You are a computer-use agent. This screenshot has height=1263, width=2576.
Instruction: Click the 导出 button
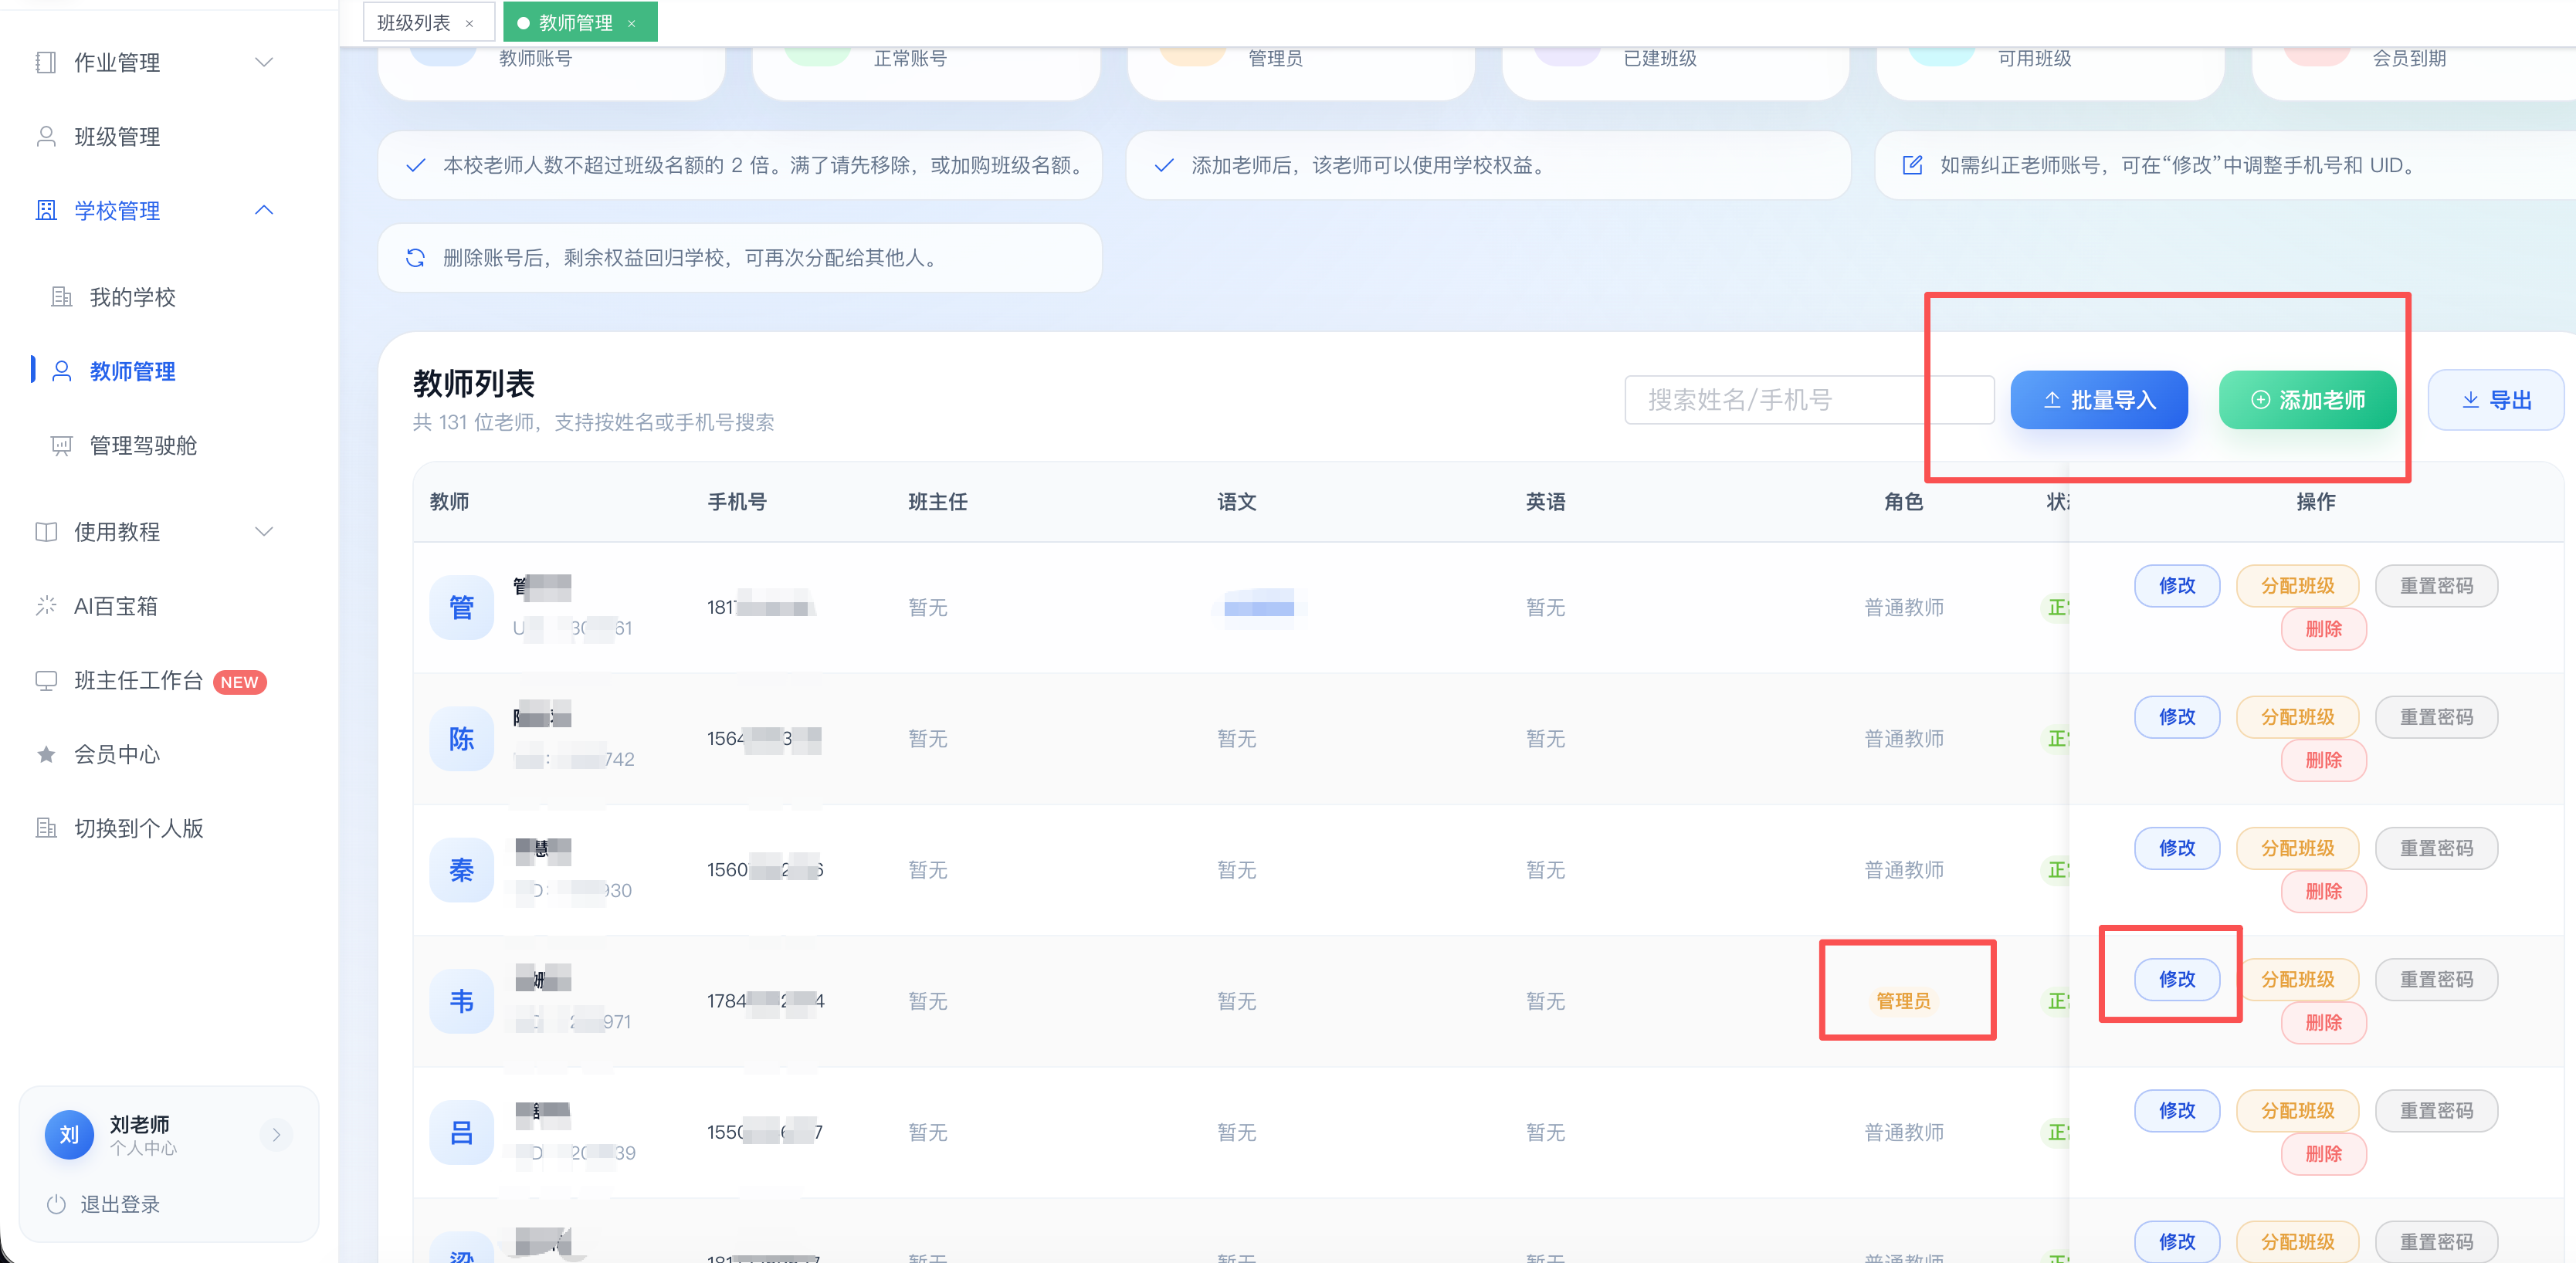click(x=2495, y=400)
